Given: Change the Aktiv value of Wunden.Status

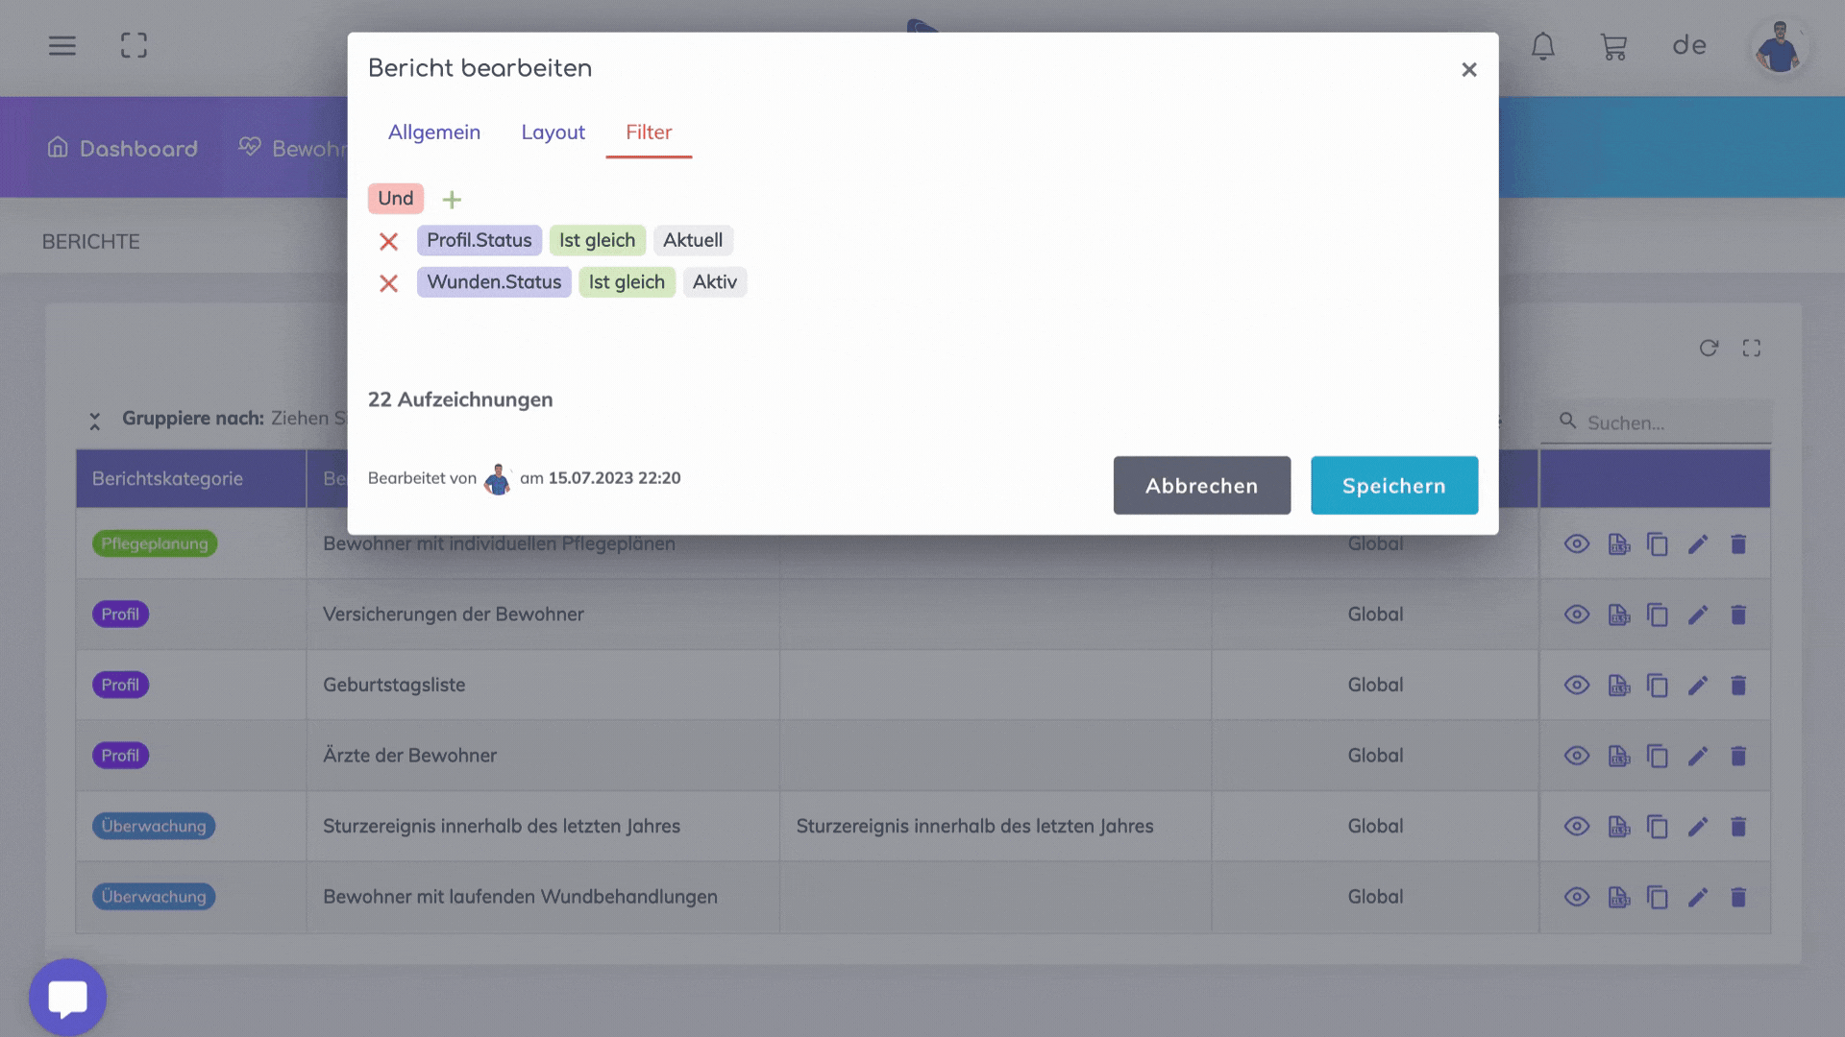Looking at the screenshot, I should pos(714,282).
